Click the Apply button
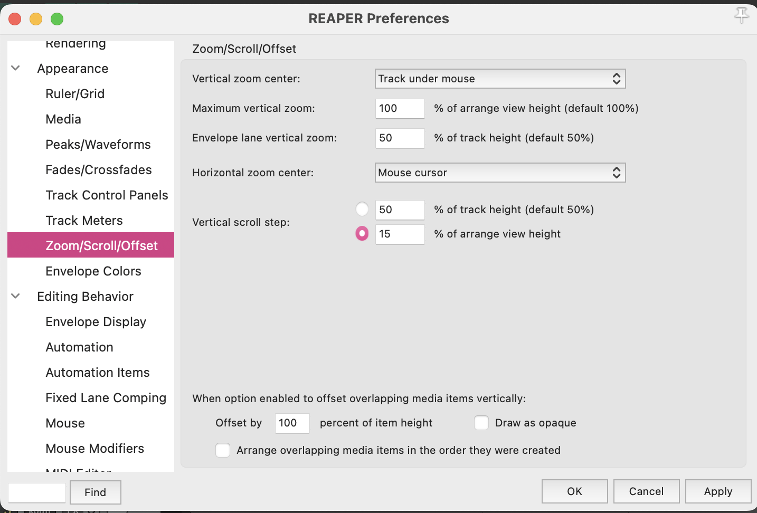 718,491
